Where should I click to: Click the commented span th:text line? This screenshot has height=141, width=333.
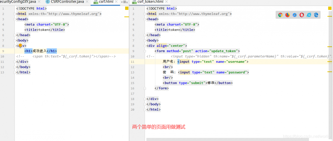coord(66,56)
